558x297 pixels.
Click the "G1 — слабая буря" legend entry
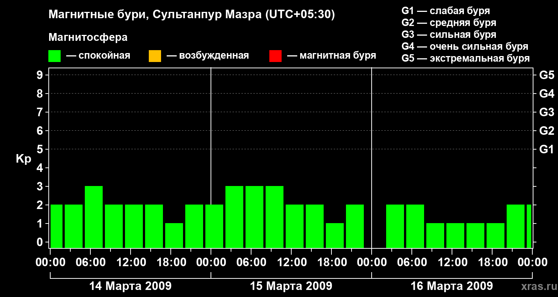446,11
